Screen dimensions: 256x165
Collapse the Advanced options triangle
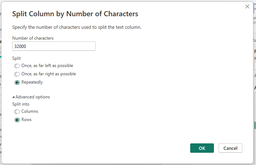click(x=14, y=97)
